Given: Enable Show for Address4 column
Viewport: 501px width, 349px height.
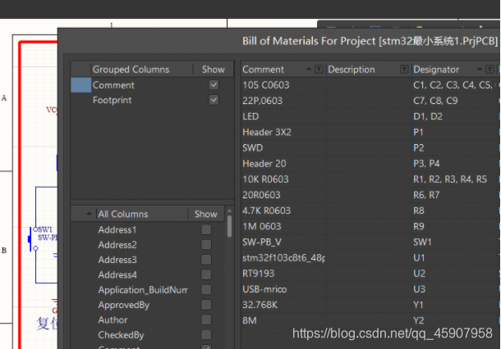Looking at the screenshot, I should (x=206, y=274).
